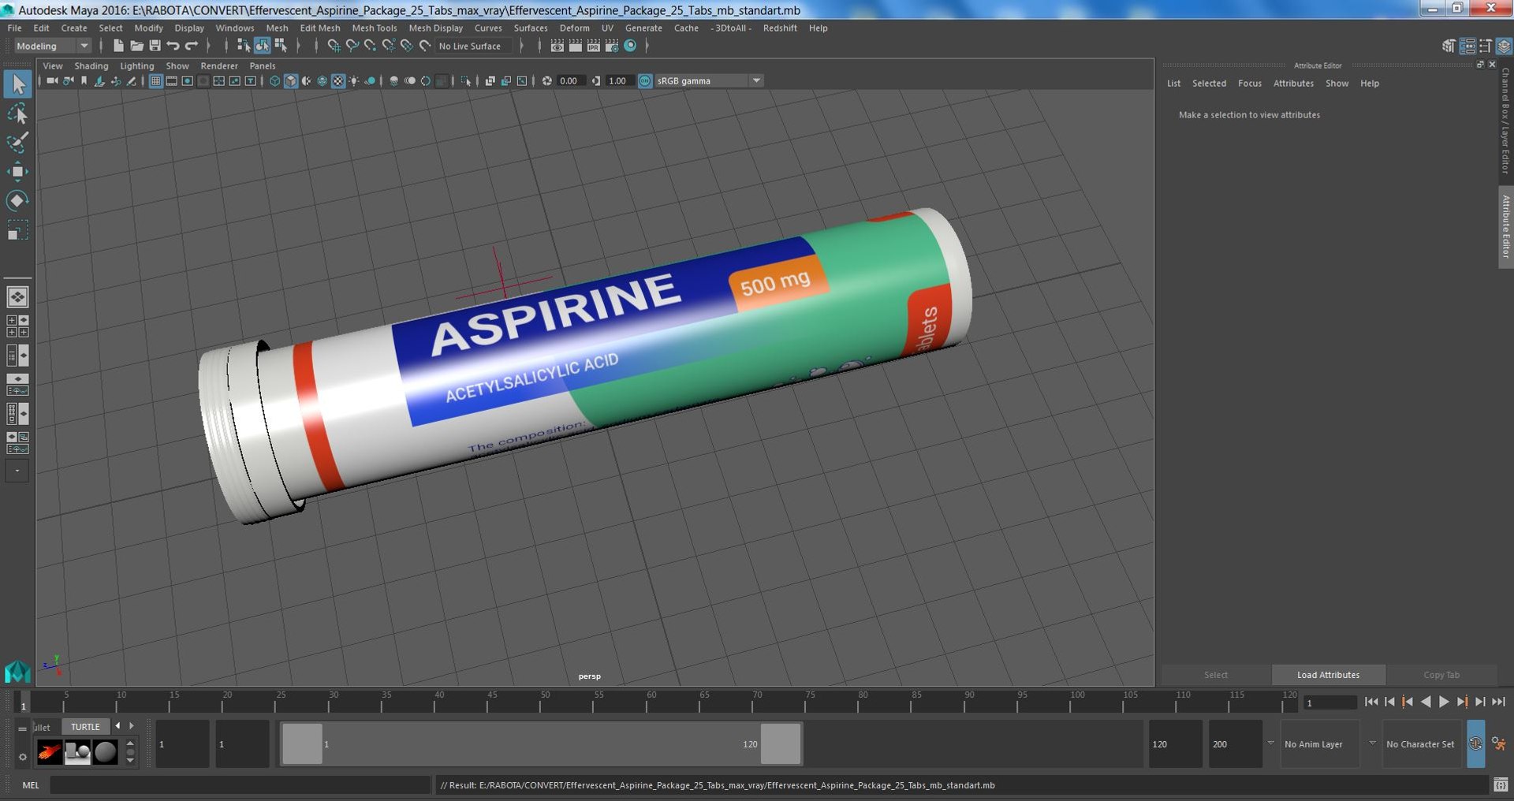Save the scene with floppy icon

155,46
